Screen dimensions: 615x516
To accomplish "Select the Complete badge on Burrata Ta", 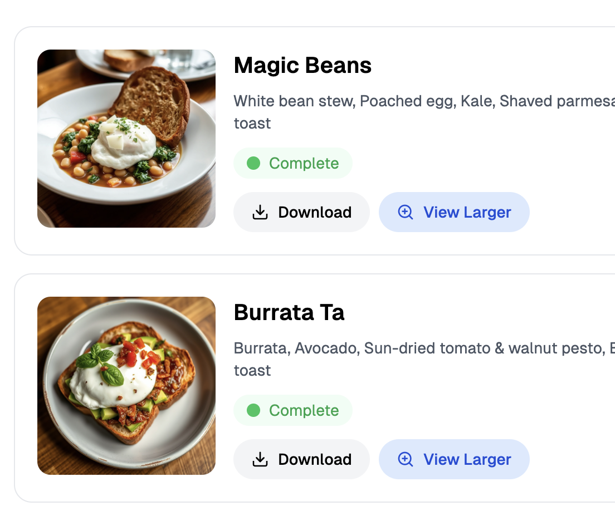I will pos(293,410).
